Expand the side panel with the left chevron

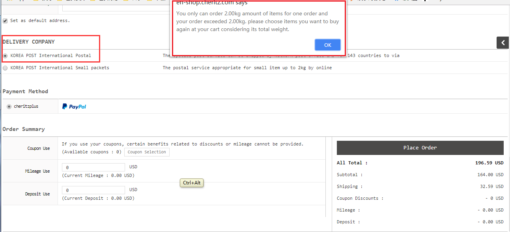coord(503,42)
